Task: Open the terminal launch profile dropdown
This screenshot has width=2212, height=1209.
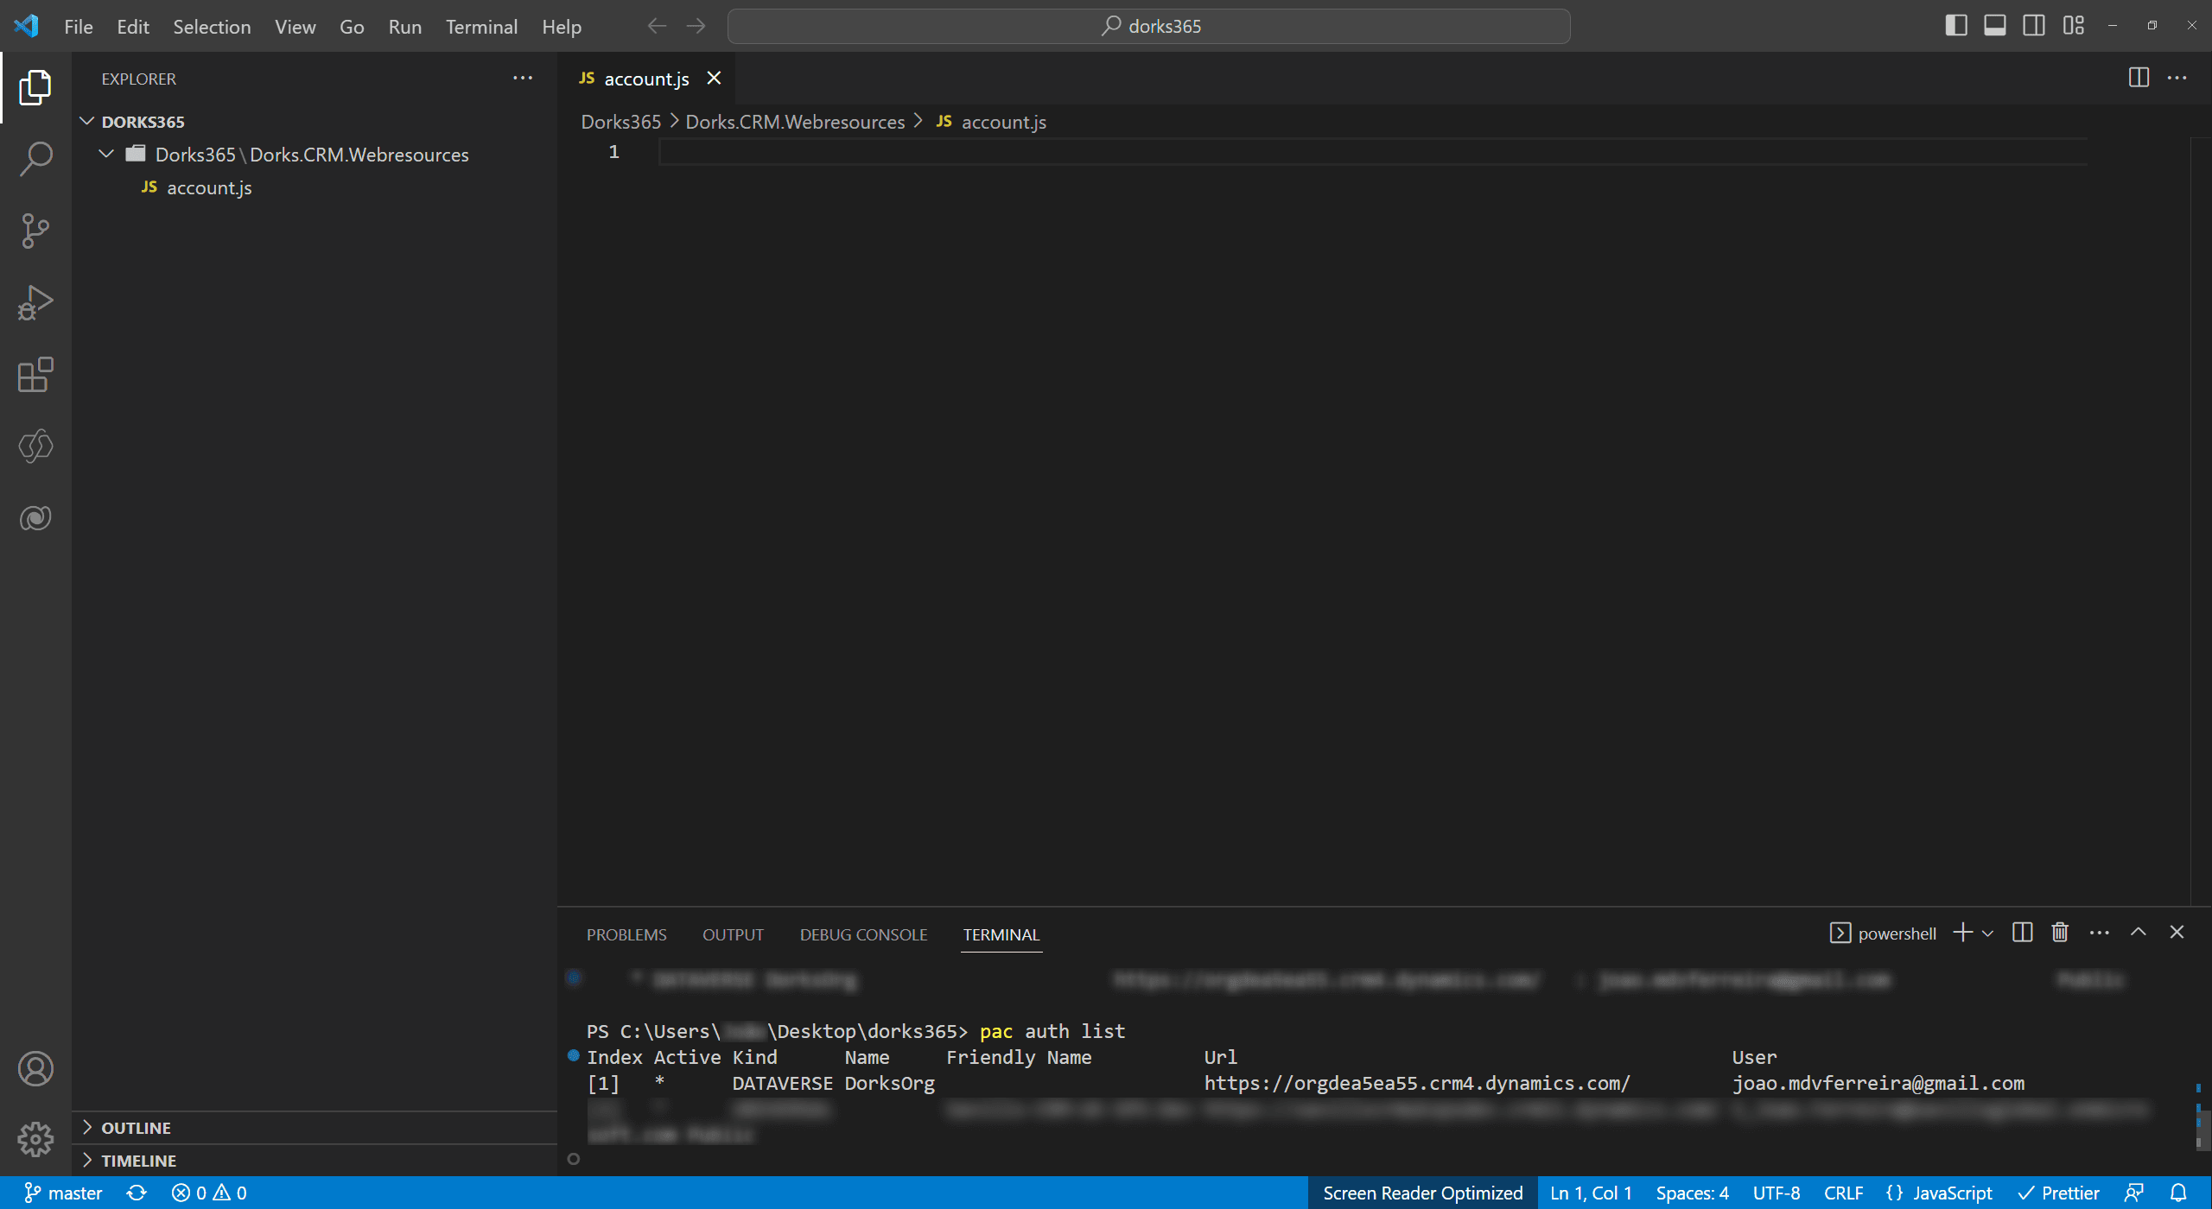Action: pyautogui.click(x=1987, y=934)
